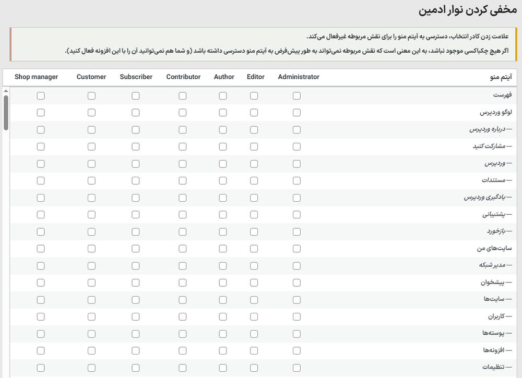Click the Administrator column header

click(x=299, y=77)
